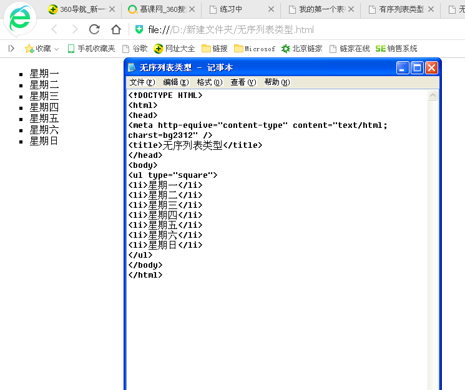Open the Microsof bookmark folder
This screenshot has width=465, height=390.
(255, 49)
